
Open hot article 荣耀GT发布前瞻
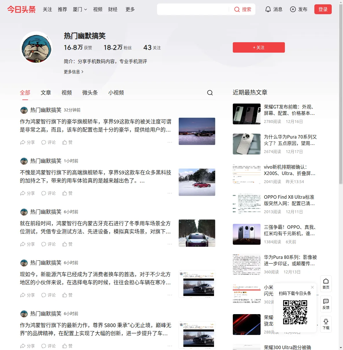[x=289, y=110]
